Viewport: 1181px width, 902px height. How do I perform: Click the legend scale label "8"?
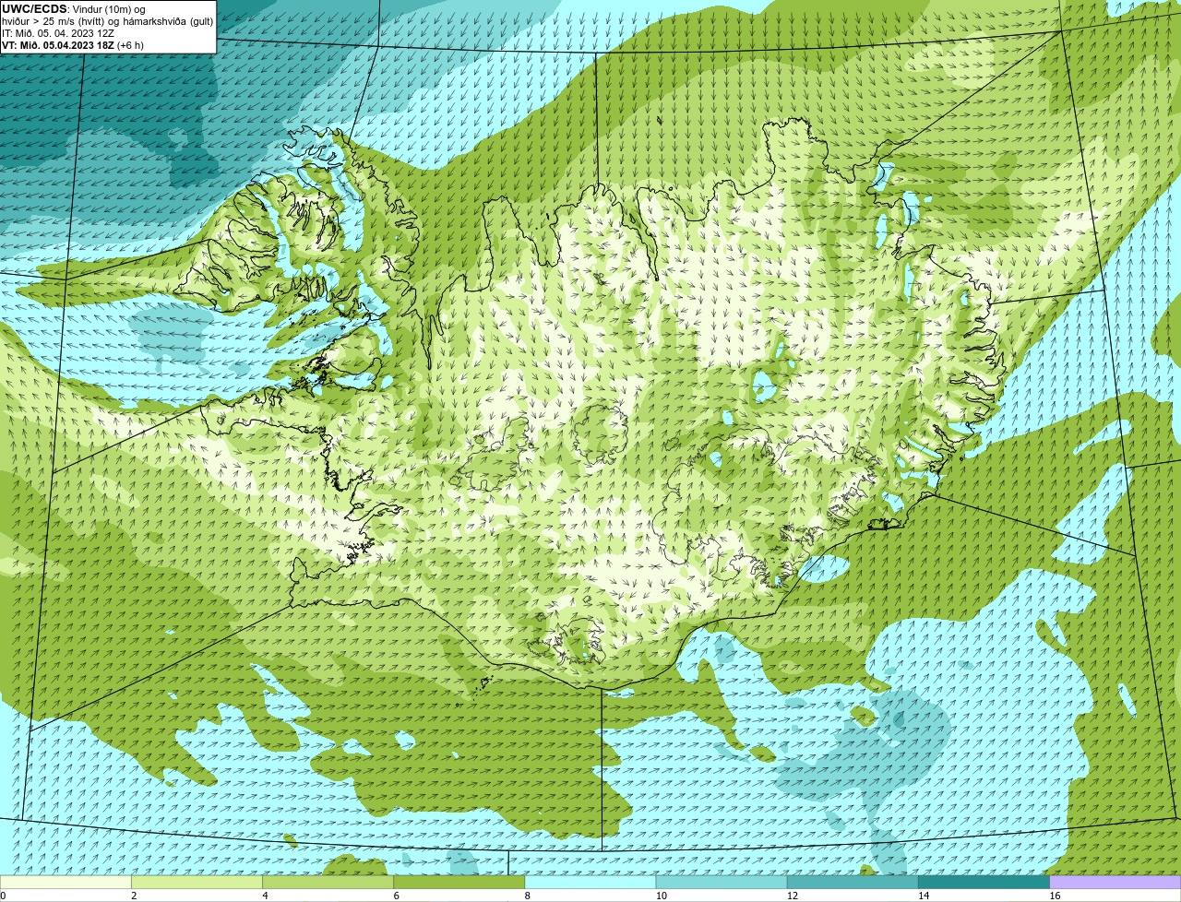pos(527,896)
